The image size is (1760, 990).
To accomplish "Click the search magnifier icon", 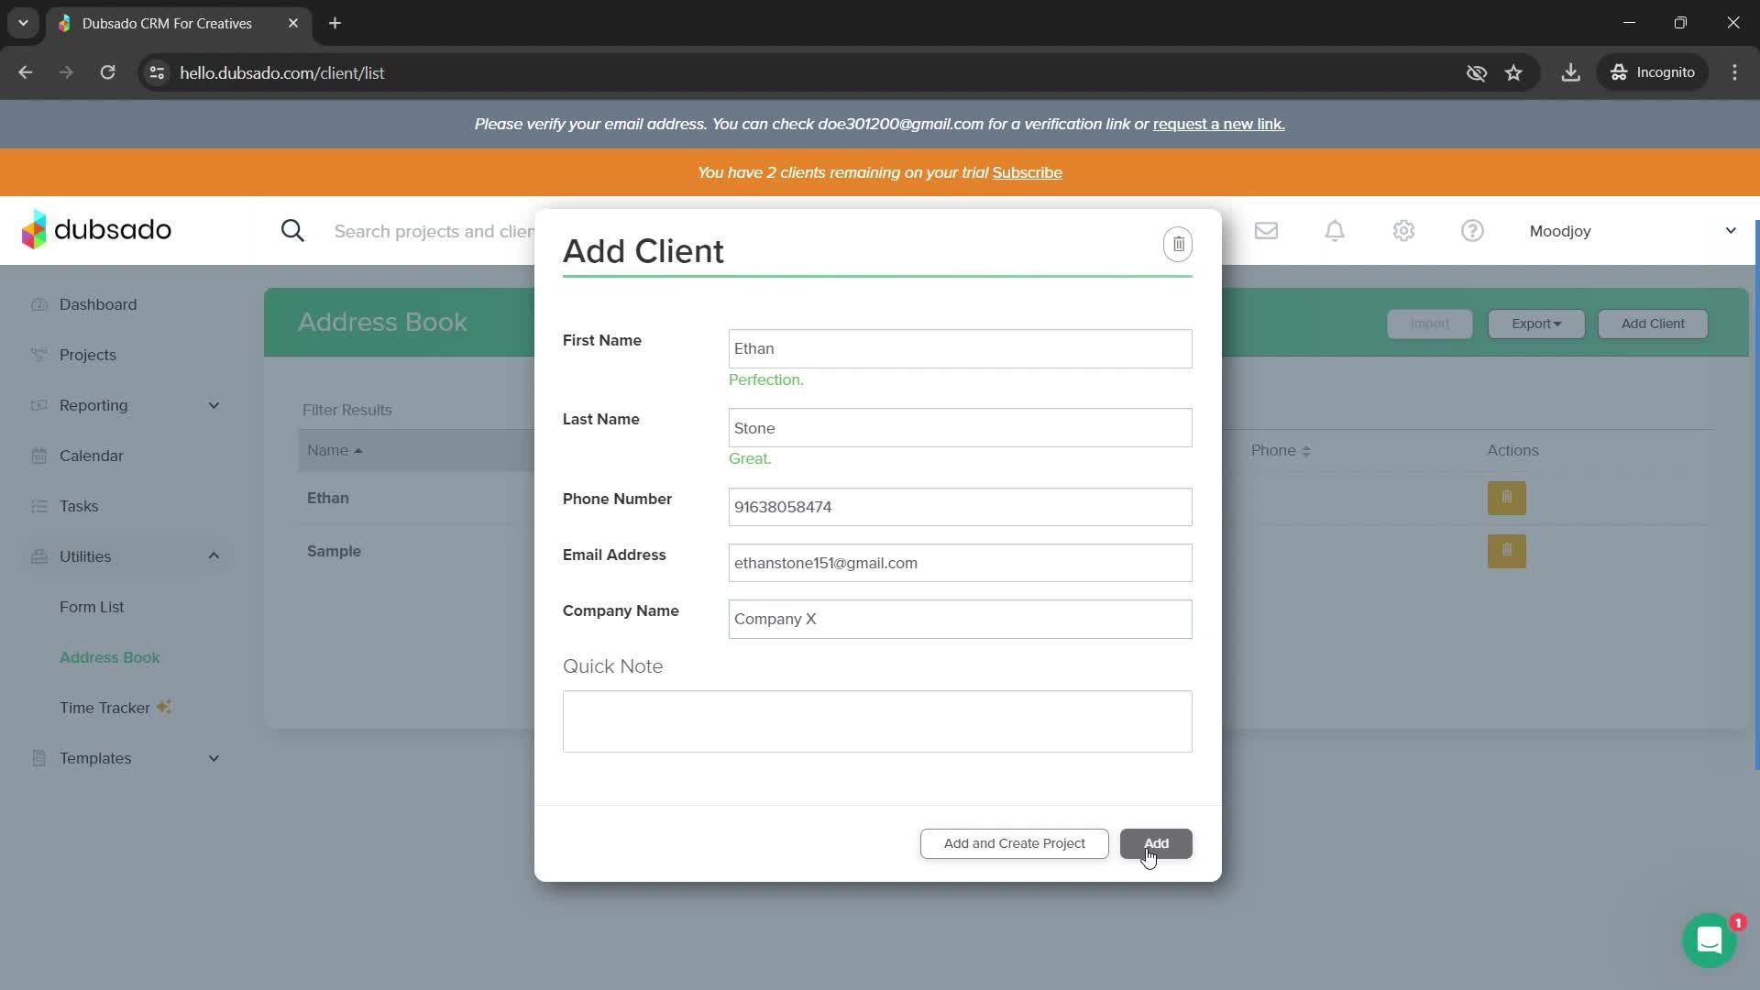I will (x=292, y=231).
